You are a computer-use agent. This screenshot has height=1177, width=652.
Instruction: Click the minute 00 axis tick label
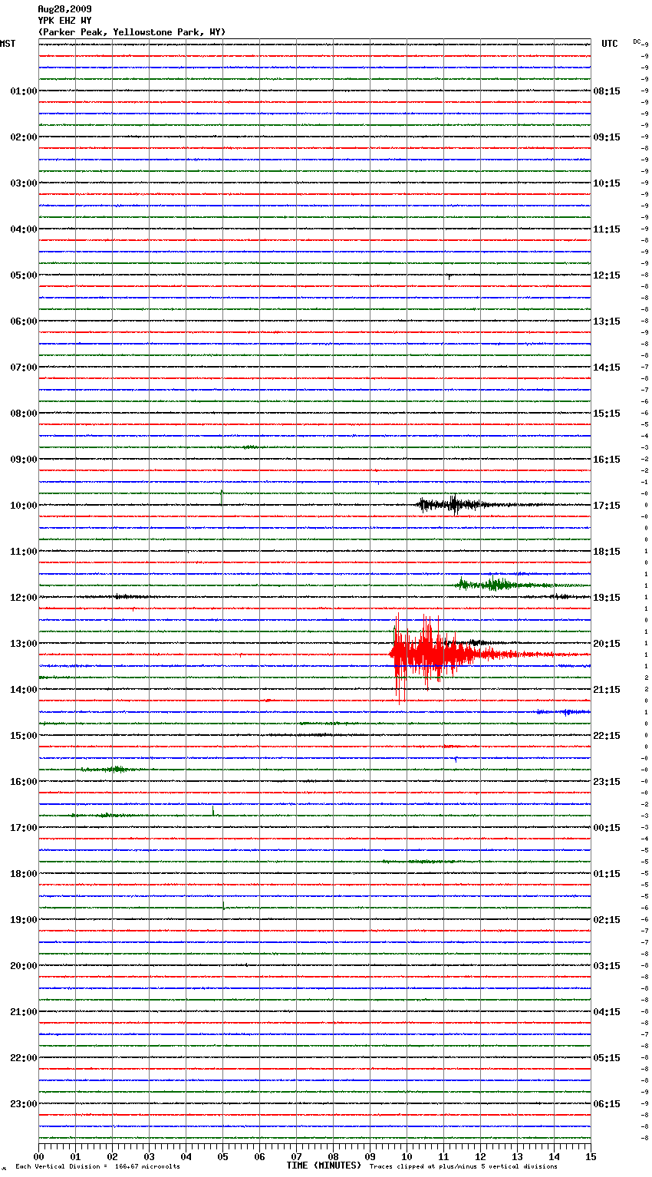(x=38, y=1157)
